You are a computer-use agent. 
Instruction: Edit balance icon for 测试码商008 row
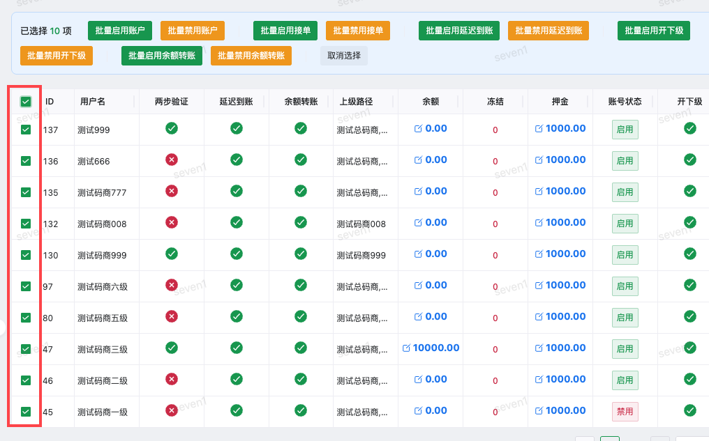[x=418, y=222]
